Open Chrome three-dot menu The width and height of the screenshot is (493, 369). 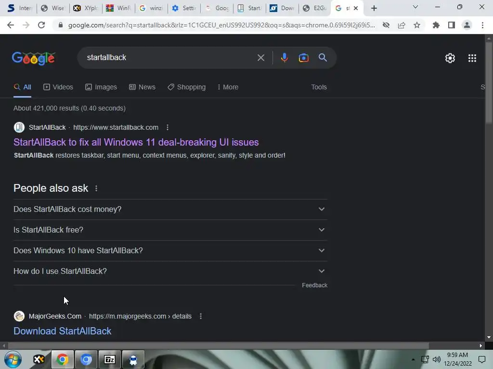click(x=482, y=25)
